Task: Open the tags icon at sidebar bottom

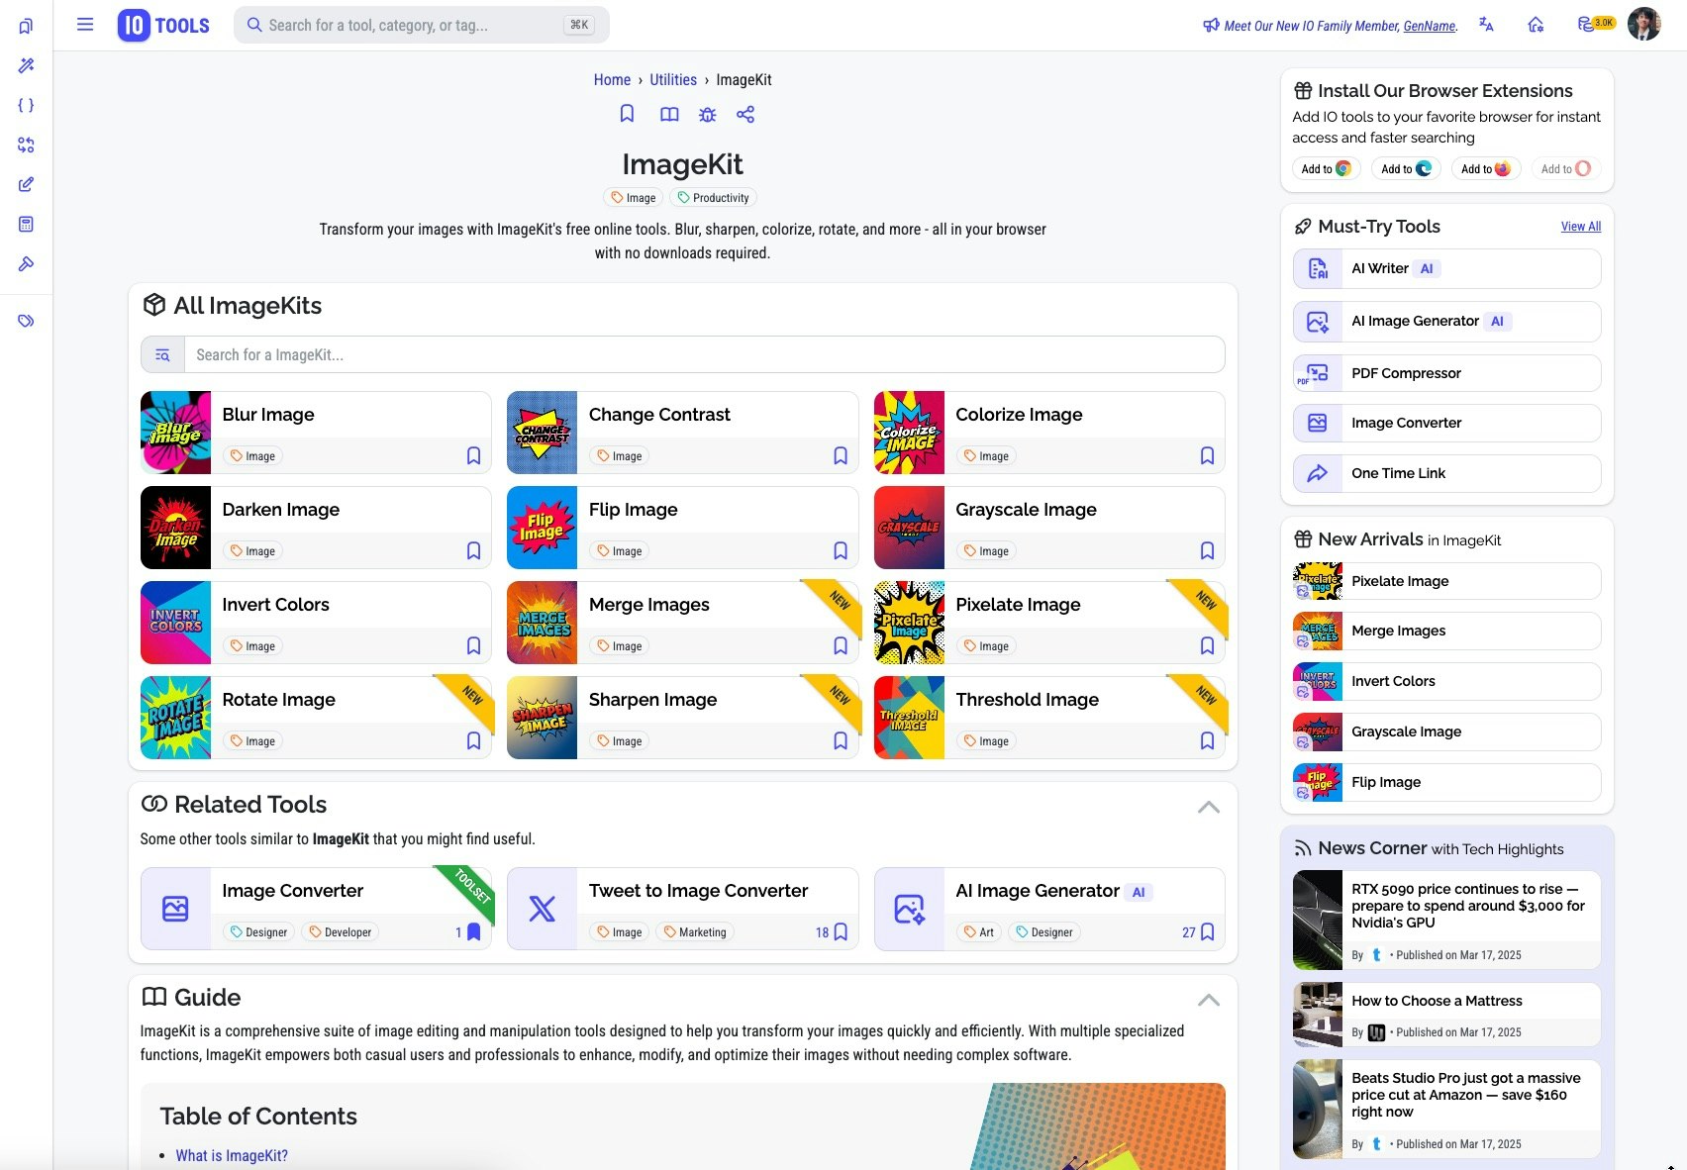Action: 26,320
